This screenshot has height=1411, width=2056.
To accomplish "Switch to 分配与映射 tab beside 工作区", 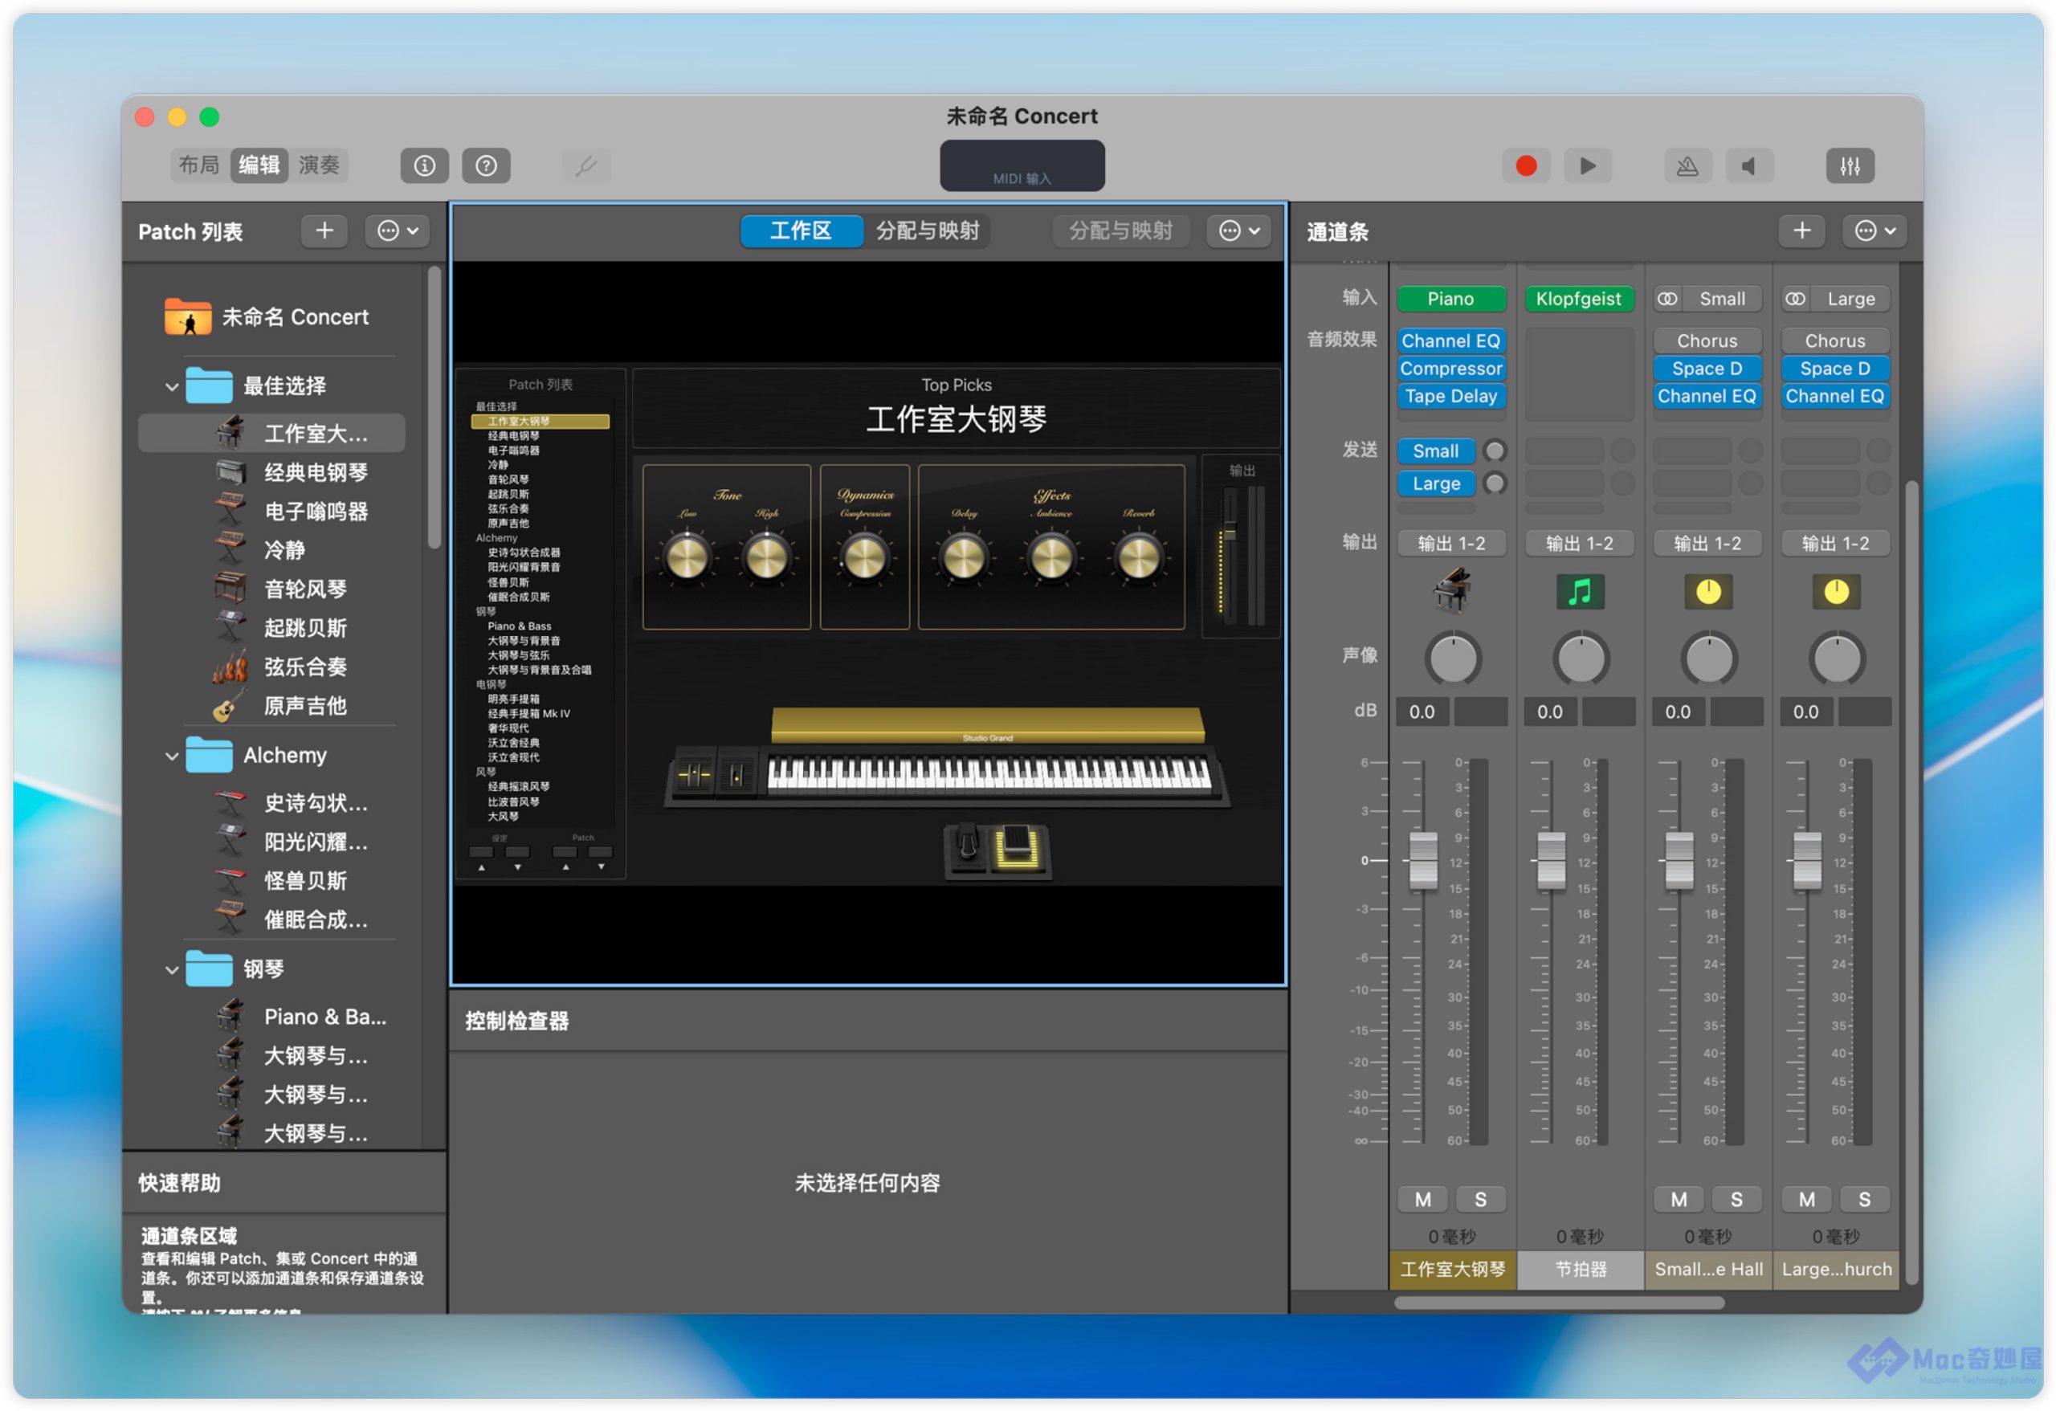I will pos(927,231).
